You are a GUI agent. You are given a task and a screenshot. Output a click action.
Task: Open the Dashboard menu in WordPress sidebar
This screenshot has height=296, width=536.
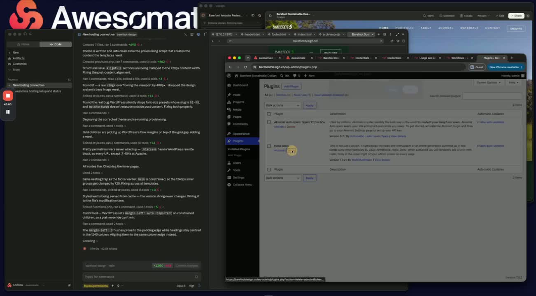pyautogui.click(x=240, y=85)
